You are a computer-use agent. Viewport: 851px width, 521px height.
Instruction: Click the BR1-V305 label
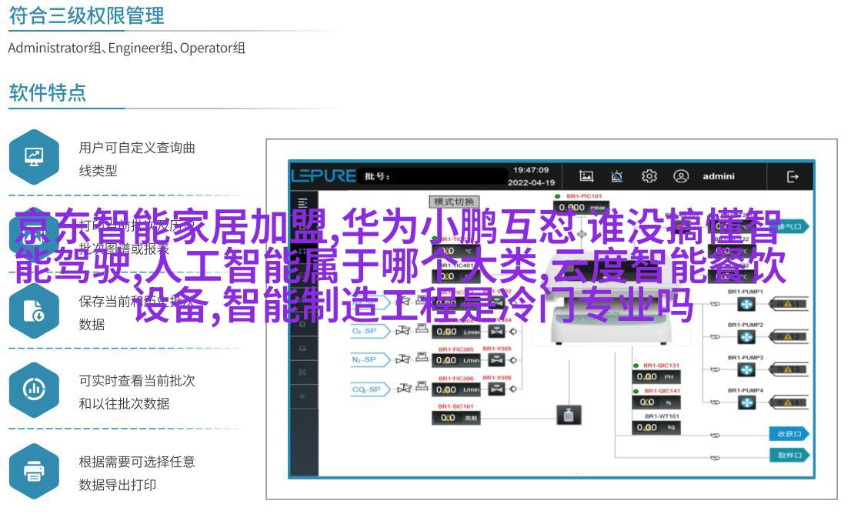(497, 349)
